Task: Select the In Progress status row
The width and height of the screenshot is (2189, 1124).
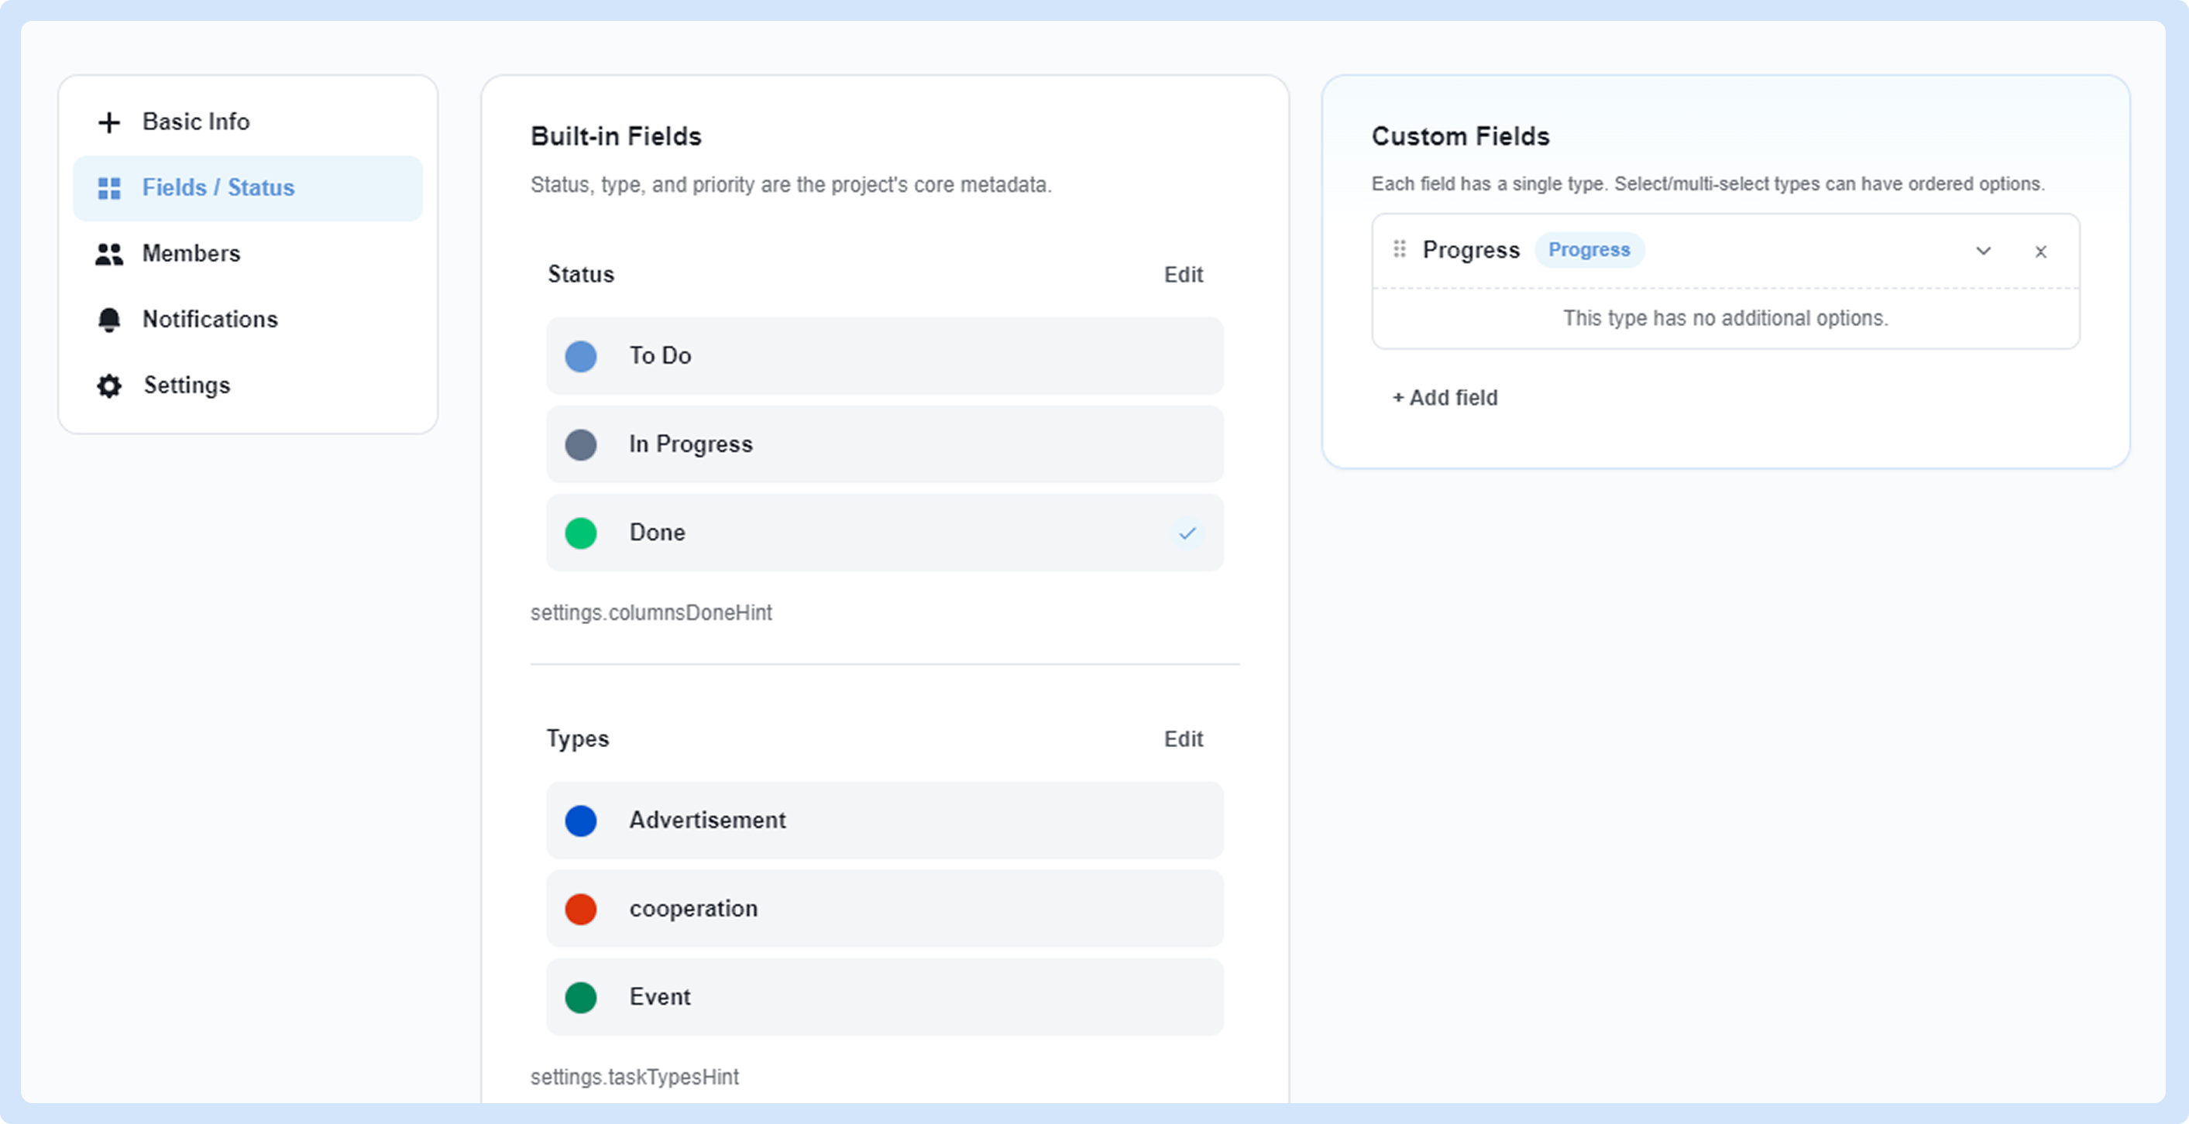Action: tap(885, 445)
